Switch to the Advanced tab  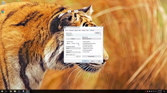(71, 30)
